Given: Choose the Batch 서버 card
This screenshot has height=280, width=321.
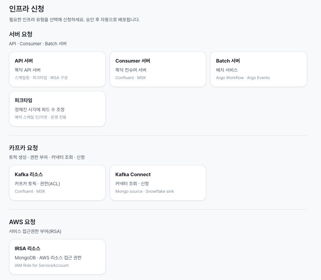Looking at the screenshot, I should pos(259,69).
